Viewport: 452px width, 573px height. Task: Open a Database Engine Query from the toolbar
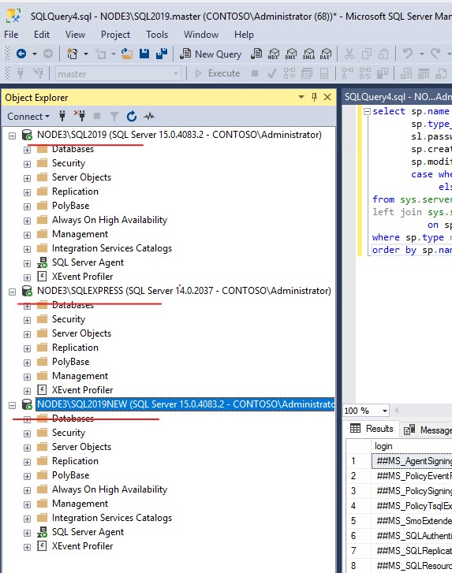coord(256,54)
